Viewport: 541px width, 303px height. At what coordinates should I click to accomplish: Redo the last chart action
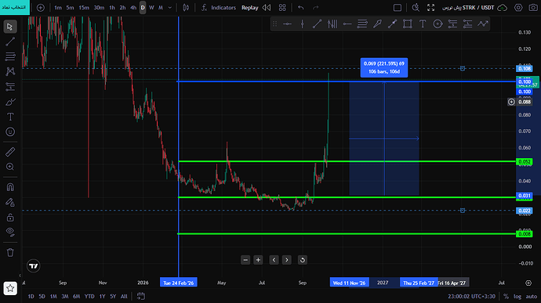315,8
